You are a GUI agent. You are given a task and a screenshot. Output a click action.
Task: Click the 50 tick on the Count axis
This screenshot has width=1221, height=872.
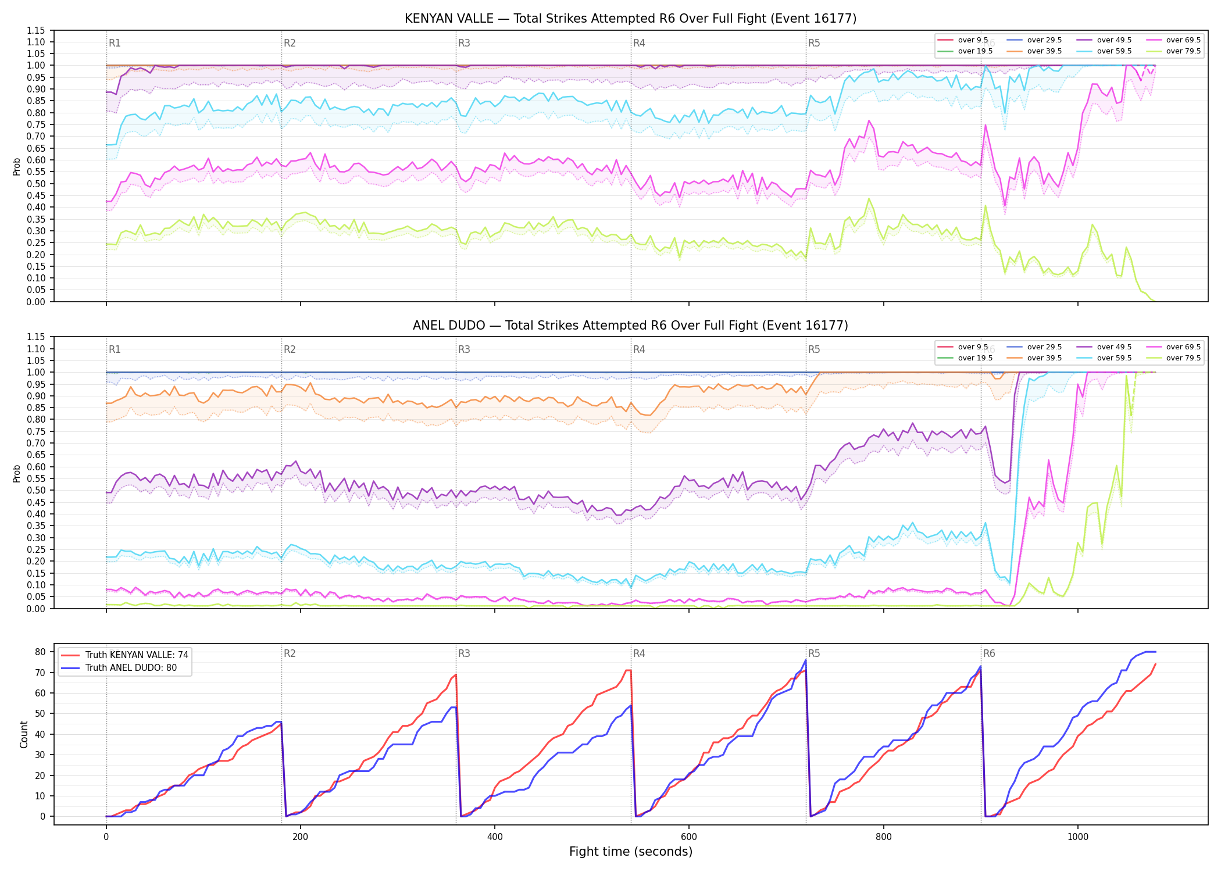pyautogui.click(x=41, y=713)
